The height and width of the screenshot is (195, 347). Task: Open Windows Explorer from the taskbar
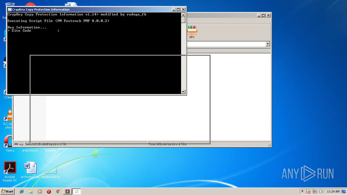(31, 191)
